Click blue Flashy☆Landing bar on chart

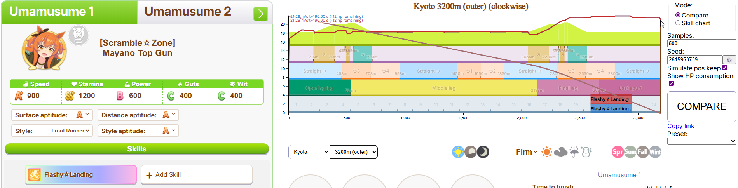[x=611, y=108]
